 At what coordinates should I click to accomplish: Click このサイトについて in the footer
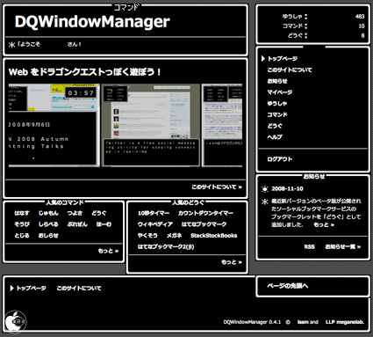point(79,289)
